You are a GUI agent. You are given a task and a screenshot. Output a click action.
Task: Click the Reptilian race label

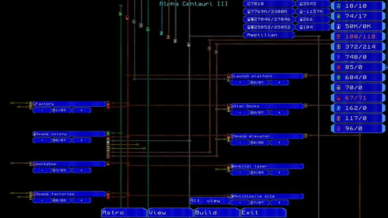point(269,35)
